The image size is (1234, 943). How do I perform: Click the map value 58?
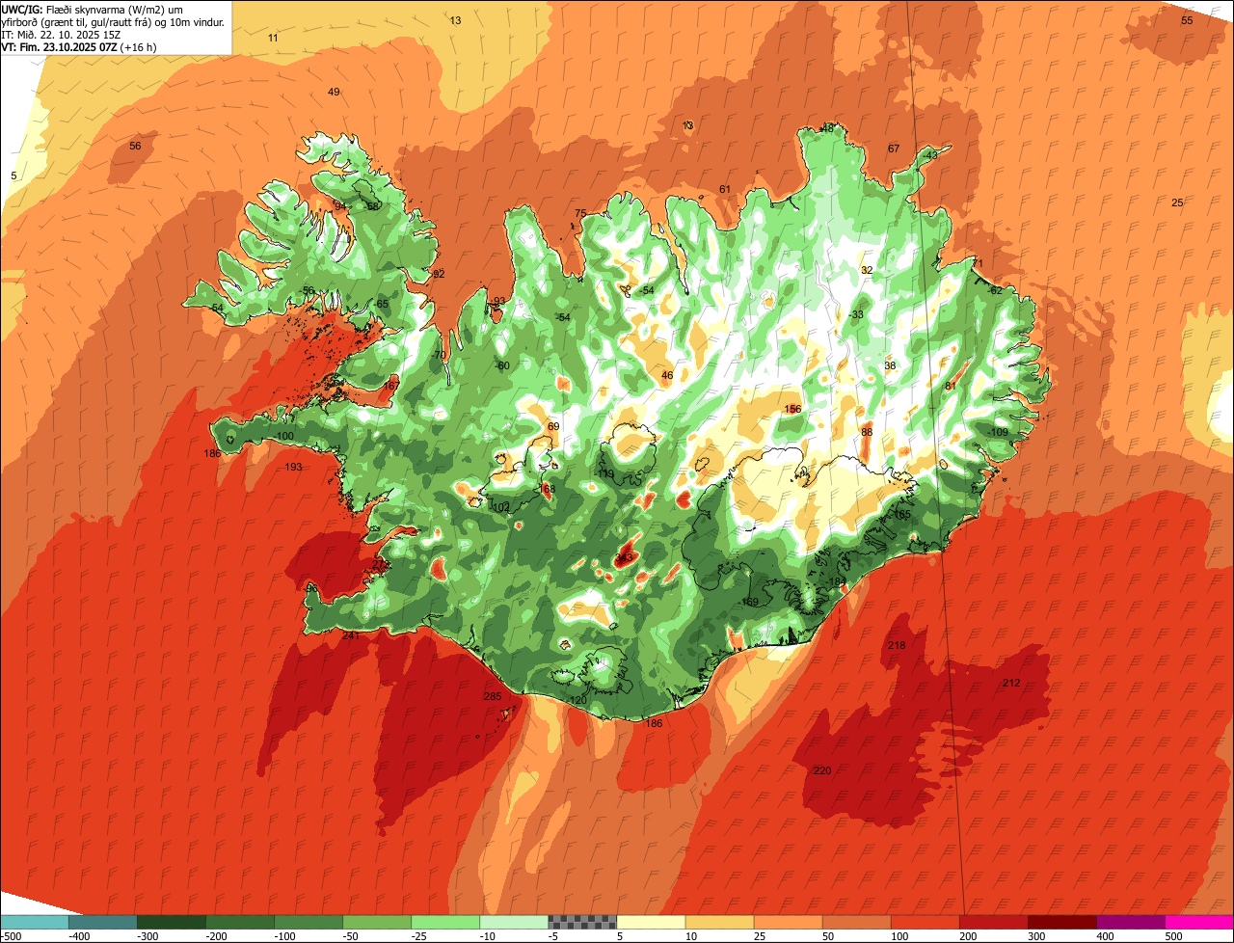pos(373,206)
